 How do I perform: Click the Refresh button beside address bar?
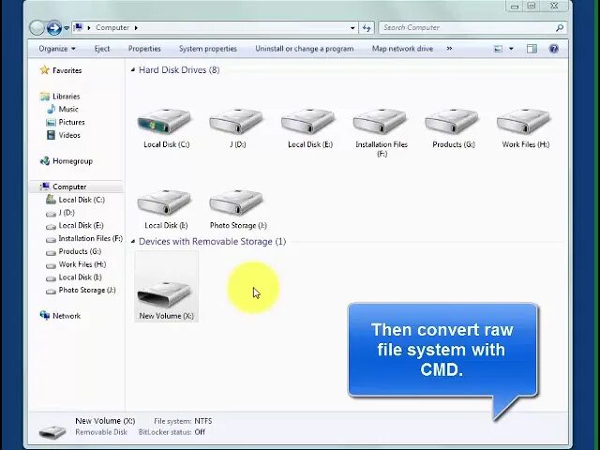pyautogui.click(x=367, y=28)
